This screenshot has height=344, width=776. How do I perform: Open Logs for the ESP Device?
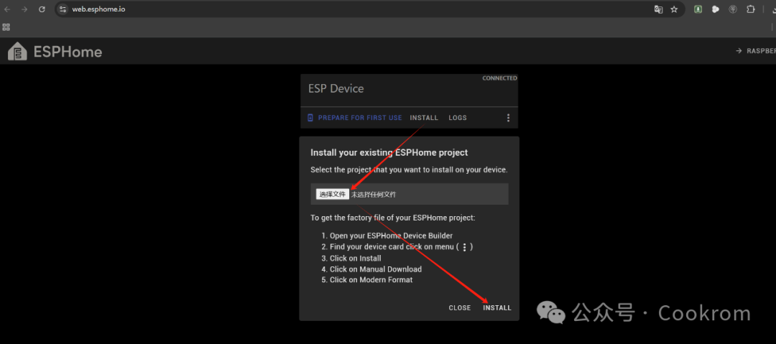458,118
